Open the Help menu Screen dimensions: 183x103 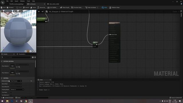point(33,1)
